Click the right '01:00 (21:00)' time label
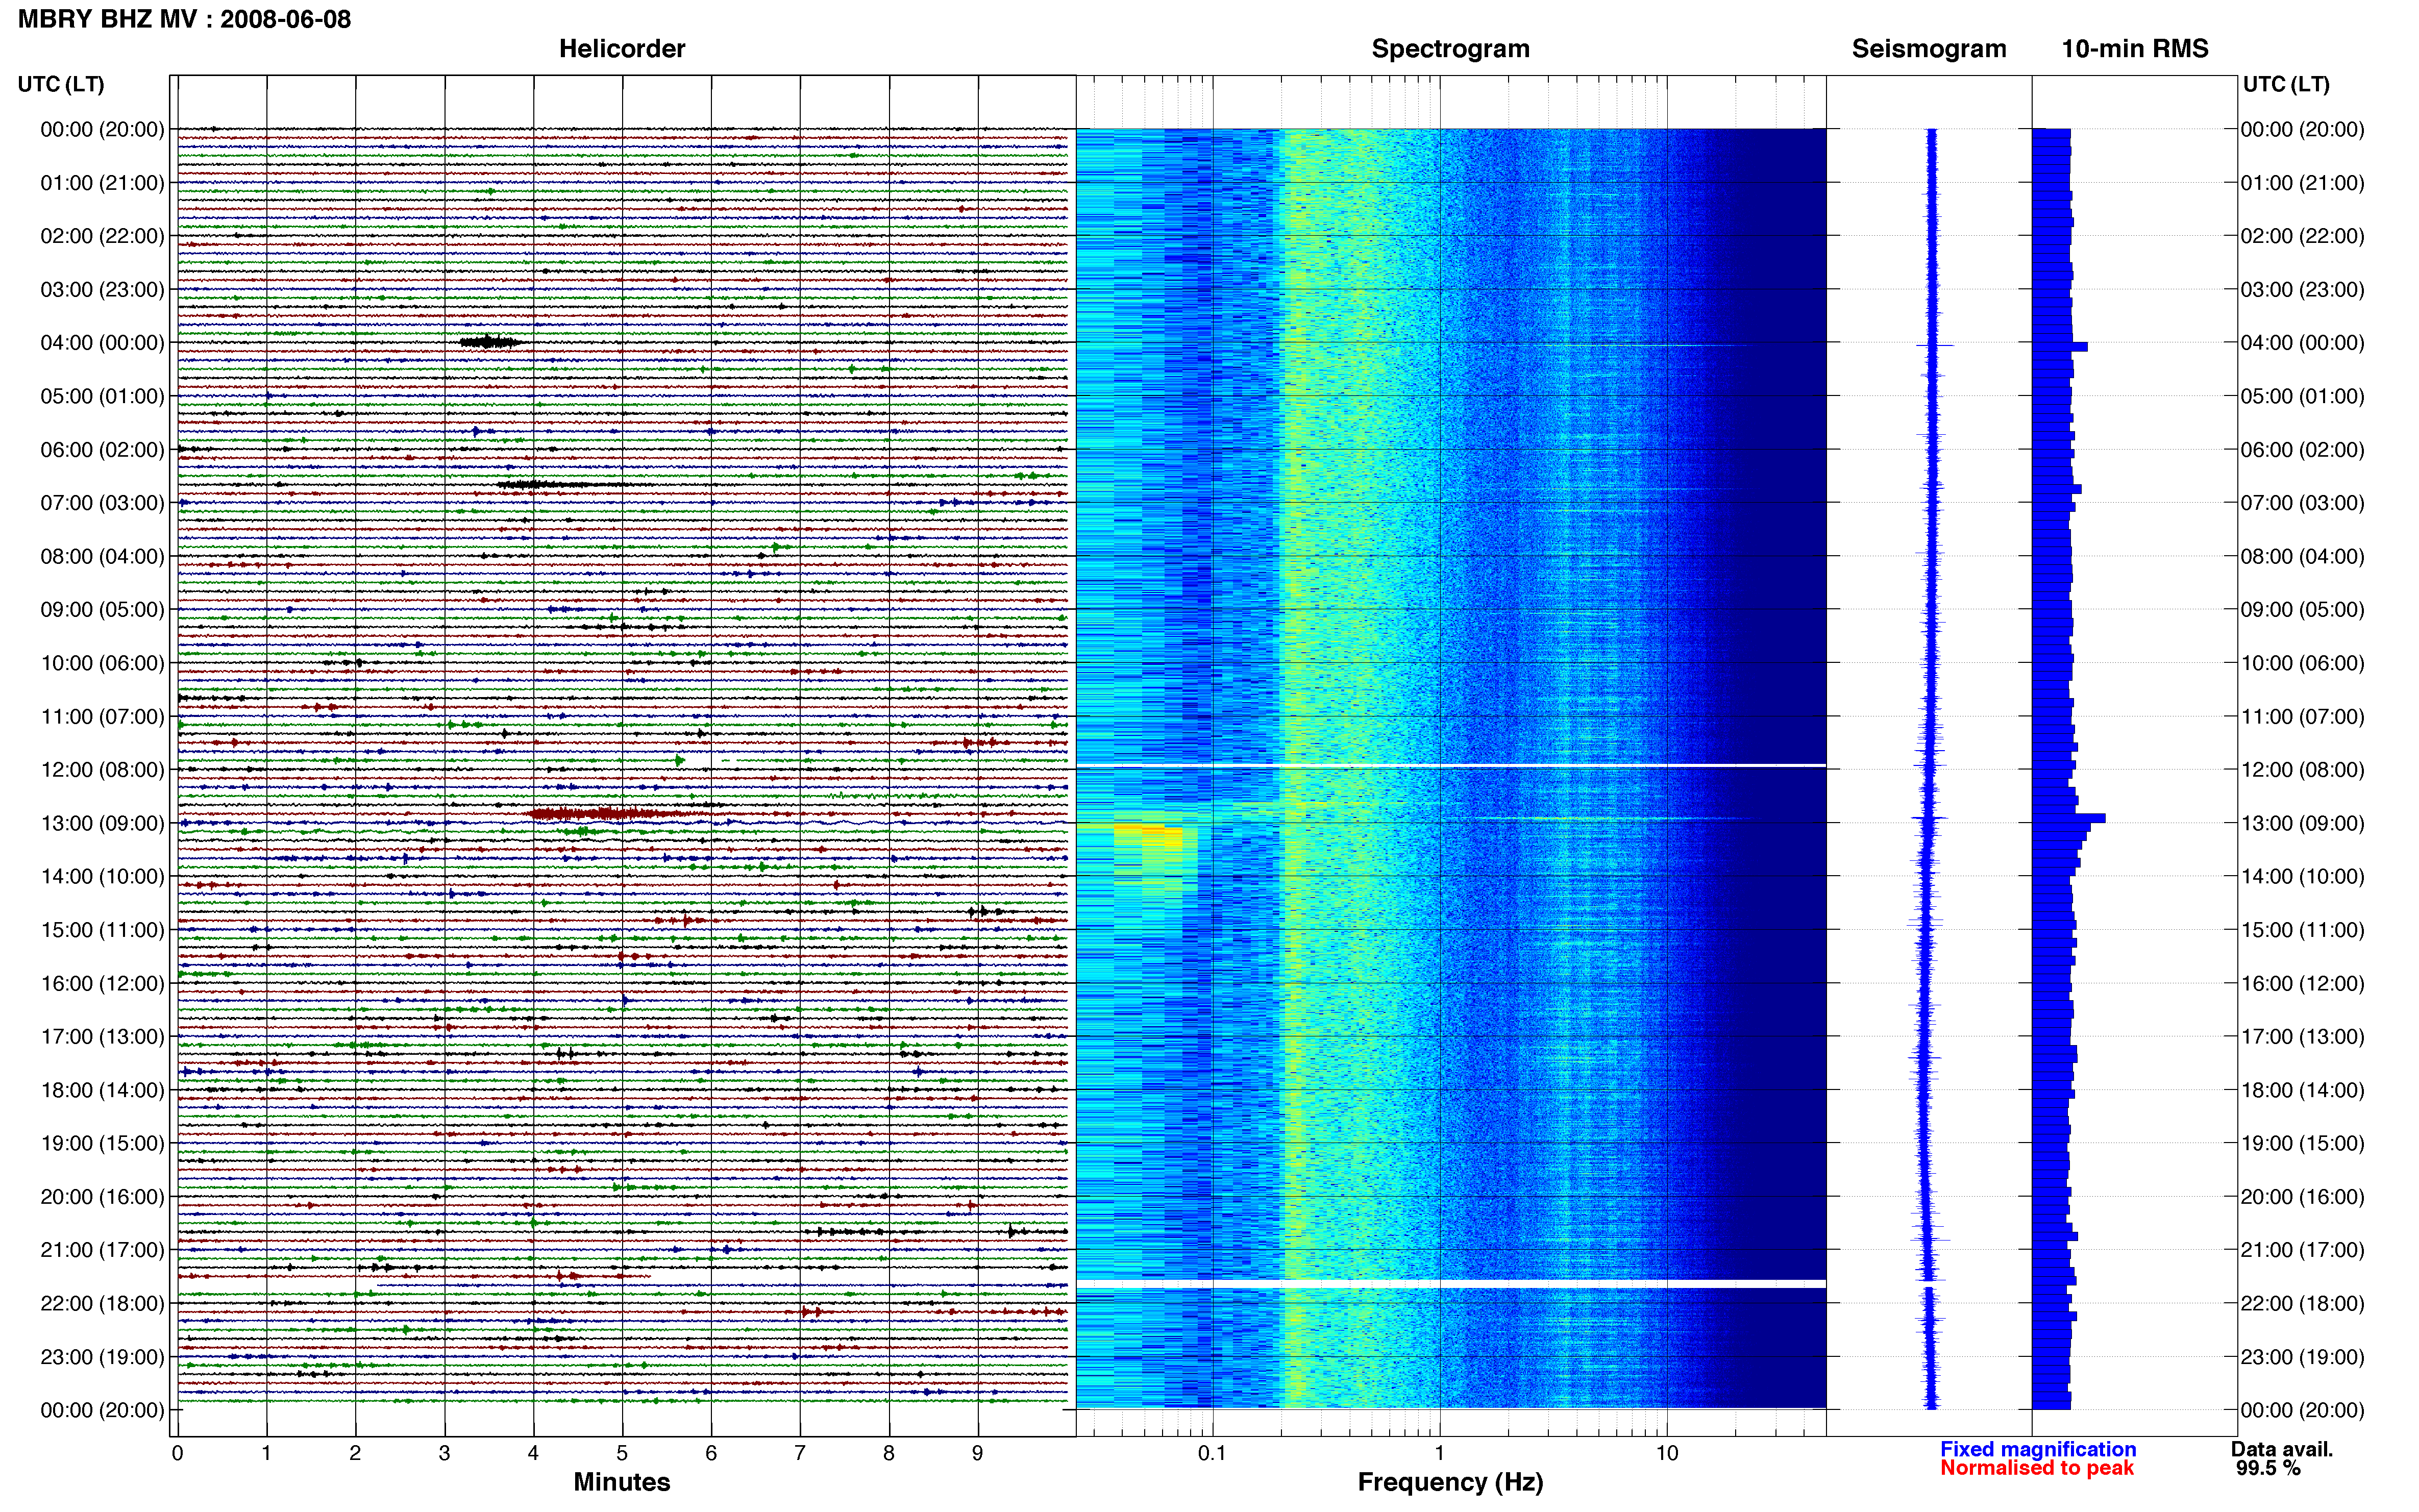This screenshot has width=2419, height=1512. pos(2302,182)
